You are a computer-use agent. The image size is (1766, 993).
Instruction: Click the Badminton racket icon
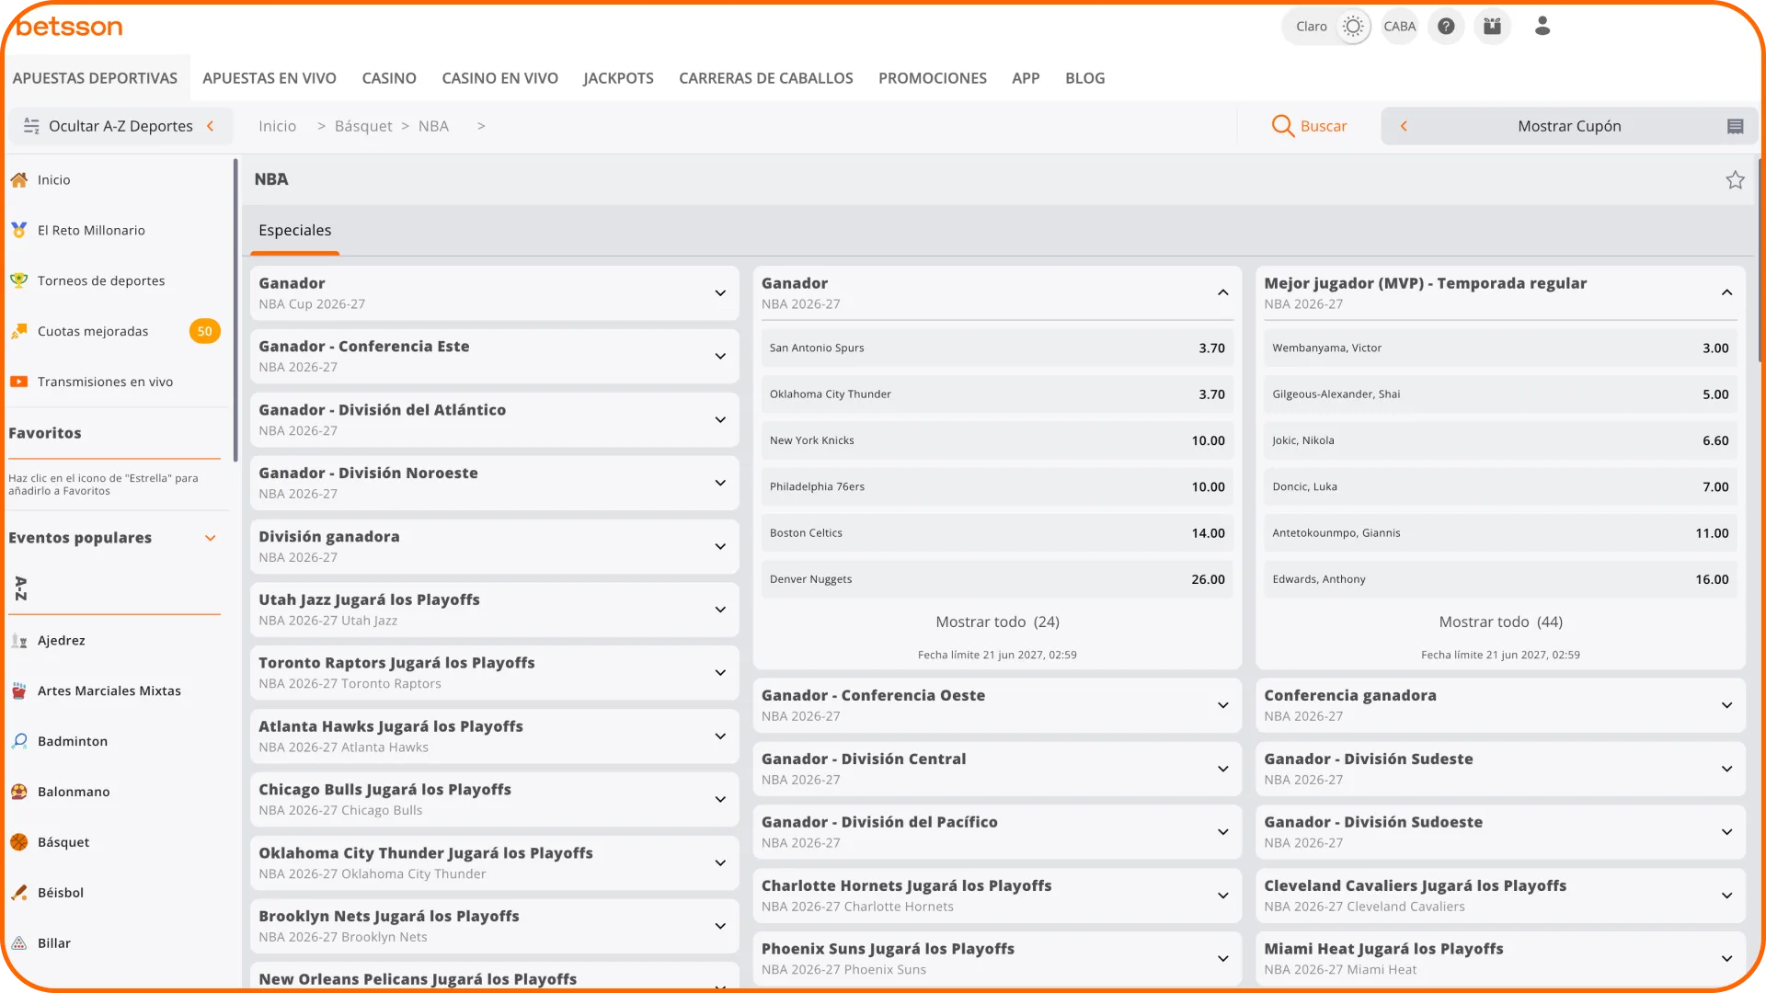click(x=18, y=742)
